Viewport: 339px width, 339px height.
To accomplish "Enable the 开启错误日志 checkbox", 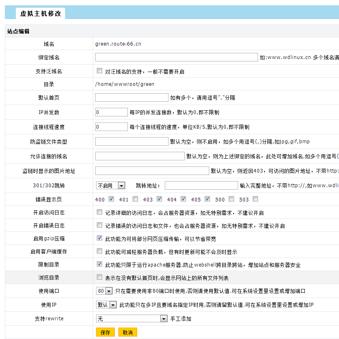I will point(99,225).
